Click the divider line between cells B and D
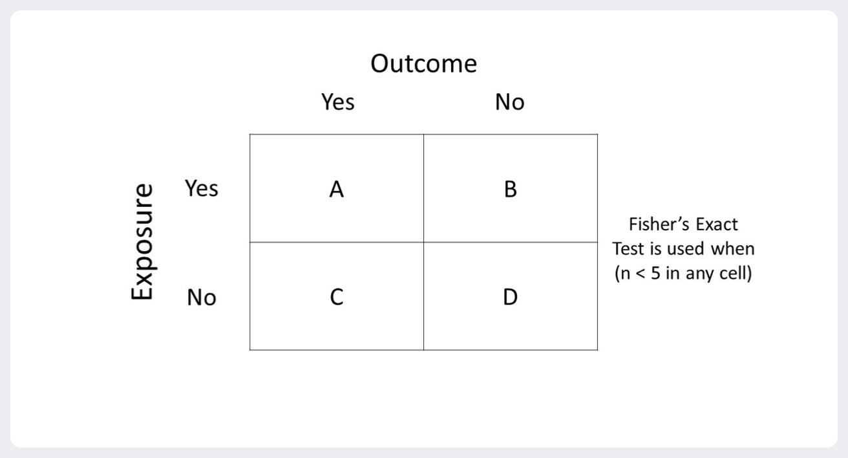 point(511,243)
